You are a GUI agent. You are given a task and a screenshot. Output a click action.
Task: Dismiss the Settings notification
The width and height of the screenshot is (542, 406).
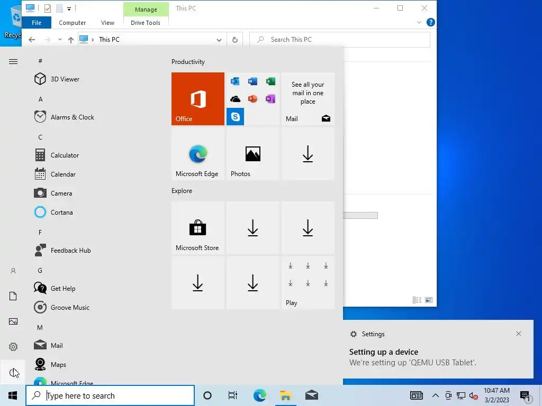[519, 334]
